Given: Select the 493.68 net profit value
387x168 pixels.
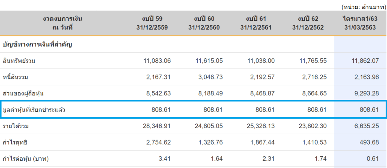Looking at the screenshot, I should (369, 143).
